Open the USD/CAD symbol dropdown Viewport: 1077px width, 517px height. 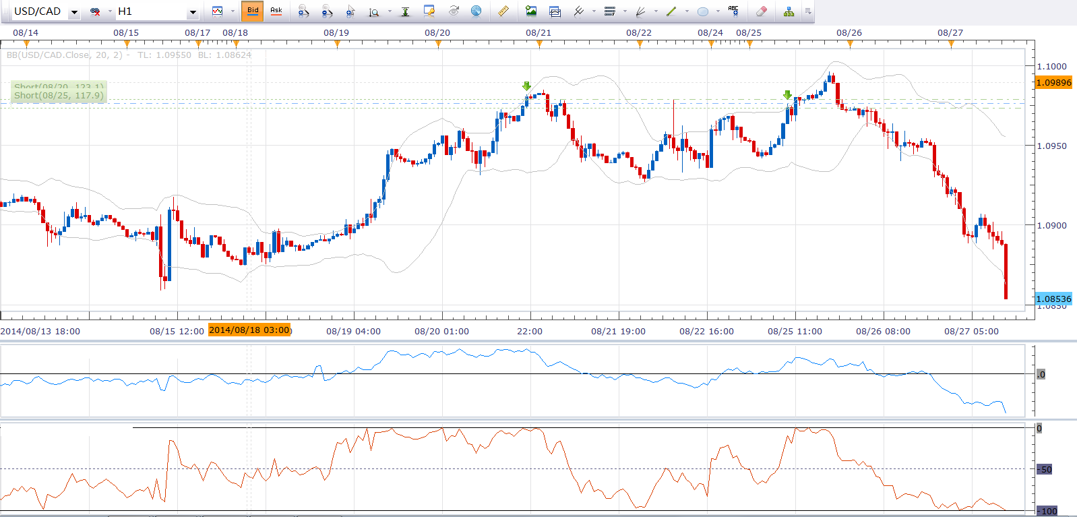point(74,12)
